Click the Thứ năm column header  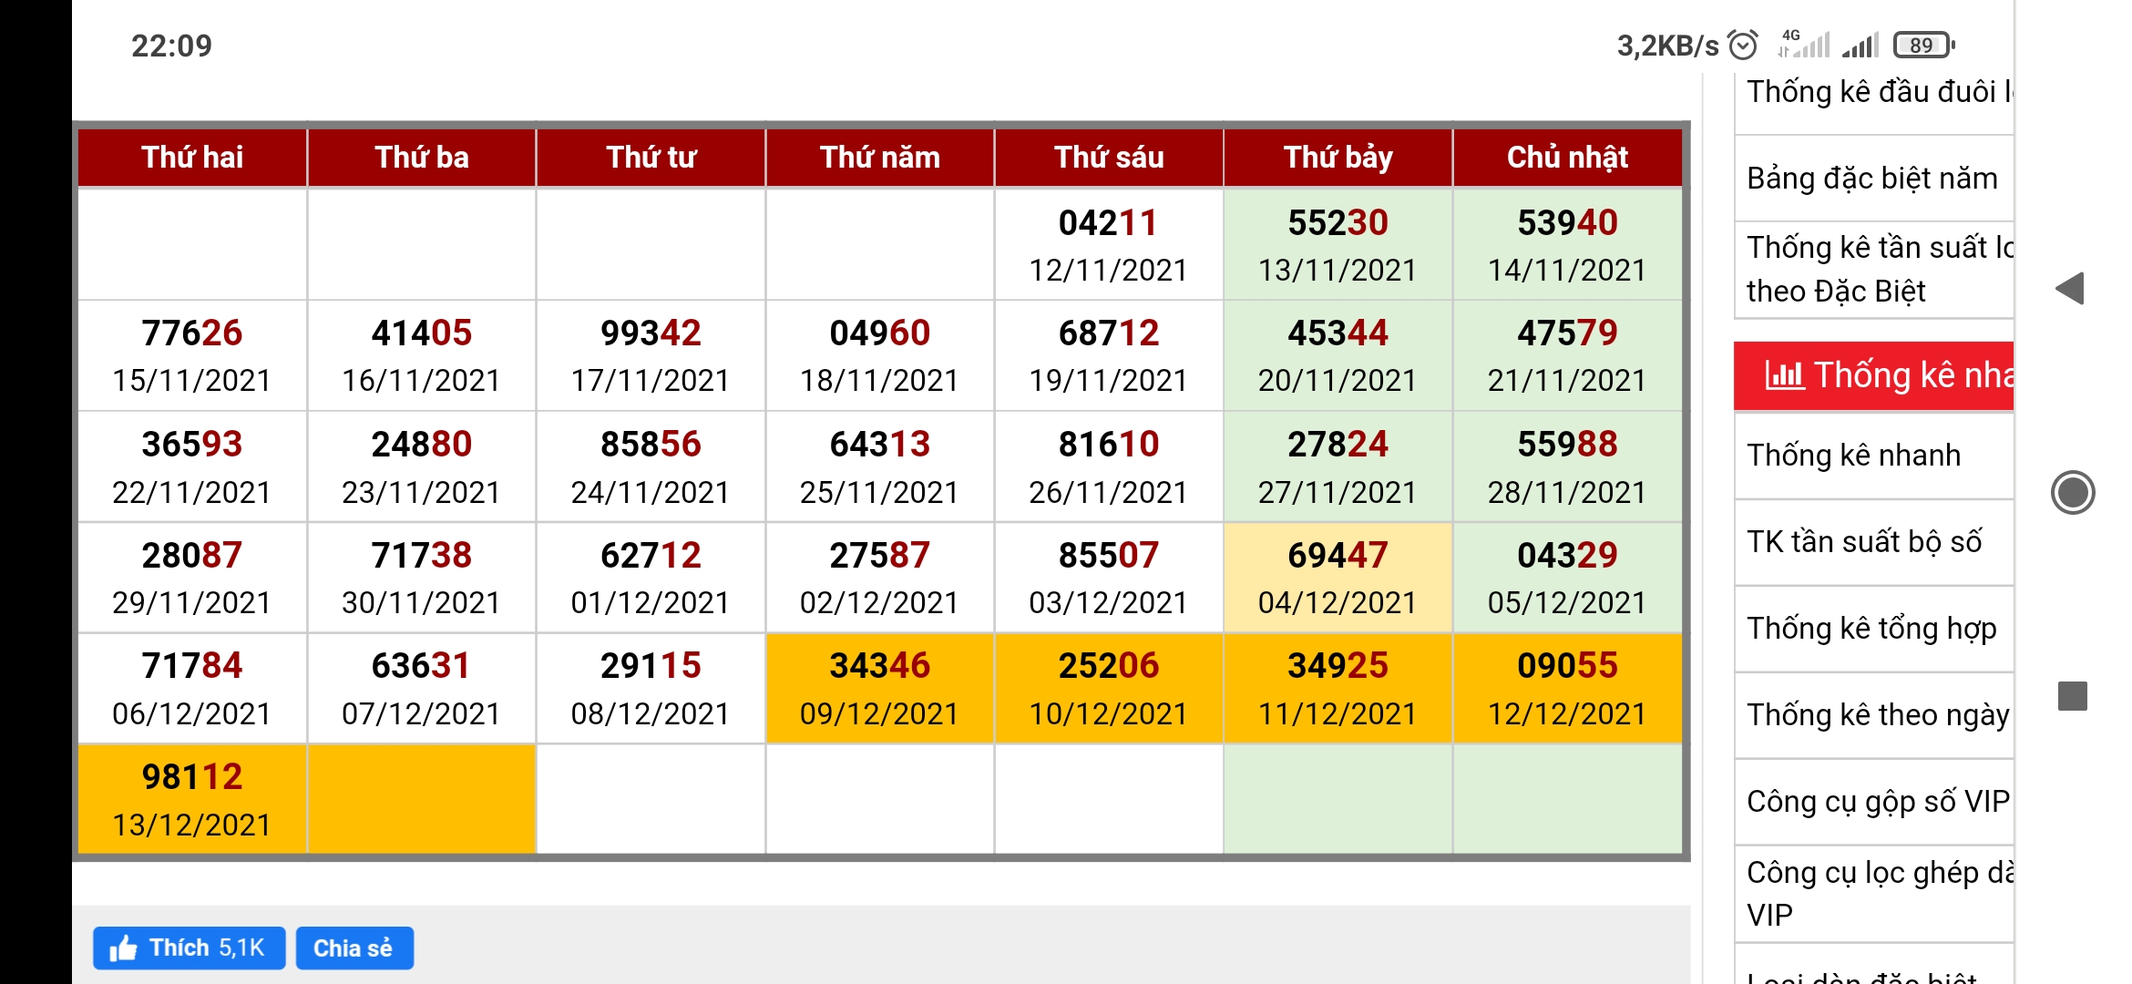click(880, 157)
